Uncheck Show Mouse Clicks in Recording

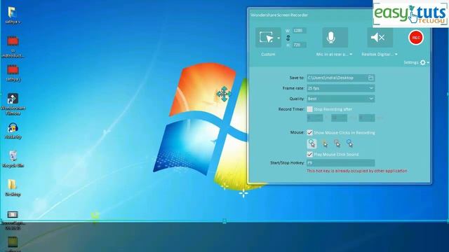pos(309,132)
